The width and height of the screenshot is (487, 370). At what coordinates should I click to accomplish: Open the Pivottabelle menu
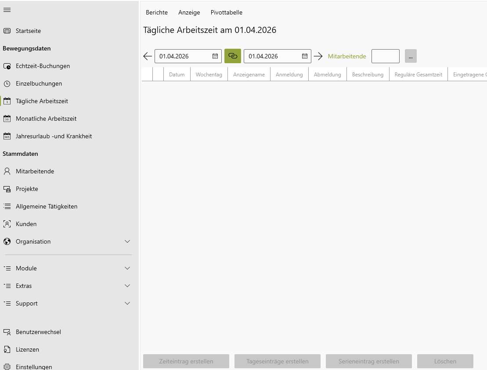pos(226,12)
